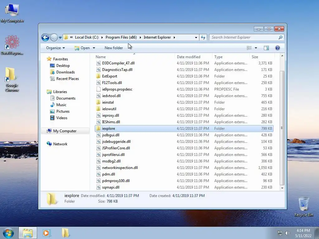This screenshot has width=319, height=239.
Task: Select the ielowutil folder icon
Action: pyautogui.click(x=98, y=109)
